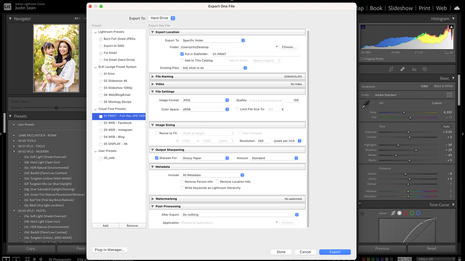Open the Masking tool
This screenshot has height=261, width=465.
click(x=424, y=69)
